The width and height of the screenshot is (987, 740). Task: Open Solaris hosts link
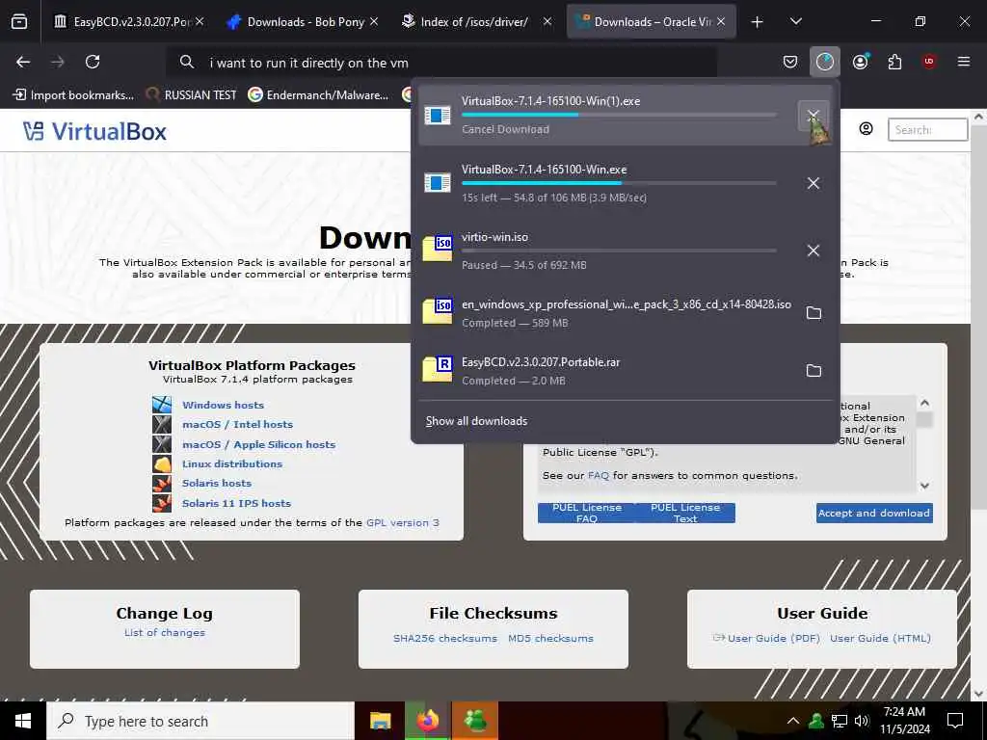[x=217, y=484]
